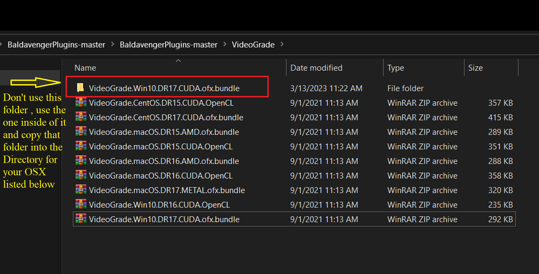
Task: Select file VideoGrade.macOS.DR16.AMD.ofx.bundle
Action: (164, 161)
